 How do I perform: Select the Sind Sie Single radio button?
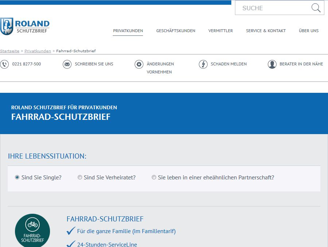pos(17,177)
